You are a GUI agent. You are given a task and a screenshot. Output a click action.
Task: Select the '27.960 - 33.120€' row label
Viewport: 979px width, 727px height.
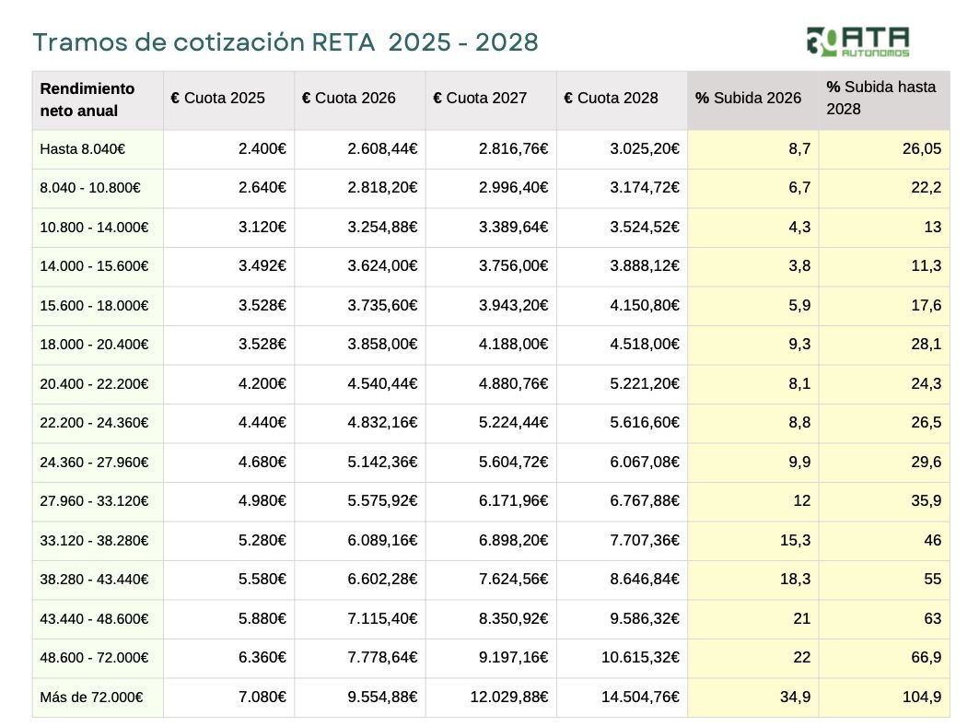pos(94,501)
